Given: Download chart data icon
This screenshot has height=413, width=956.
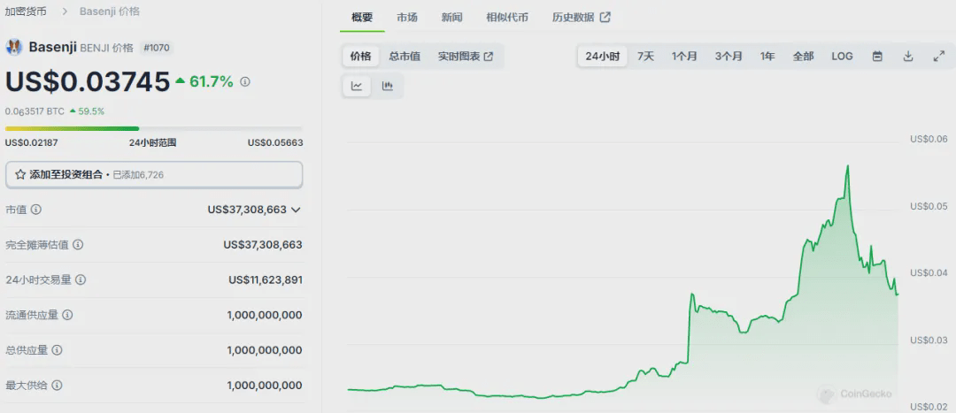Looking at the screenshot, I should [908, 56].
